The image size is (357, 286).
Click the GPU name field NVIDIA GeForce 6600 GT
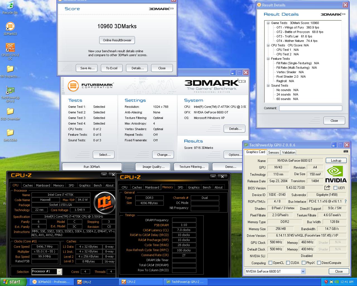295,161
